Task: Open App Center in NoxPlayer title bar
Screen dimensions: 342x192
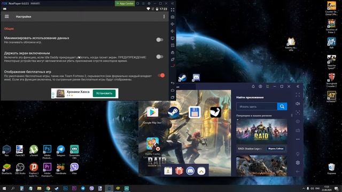Action: (x=125, y=3)
